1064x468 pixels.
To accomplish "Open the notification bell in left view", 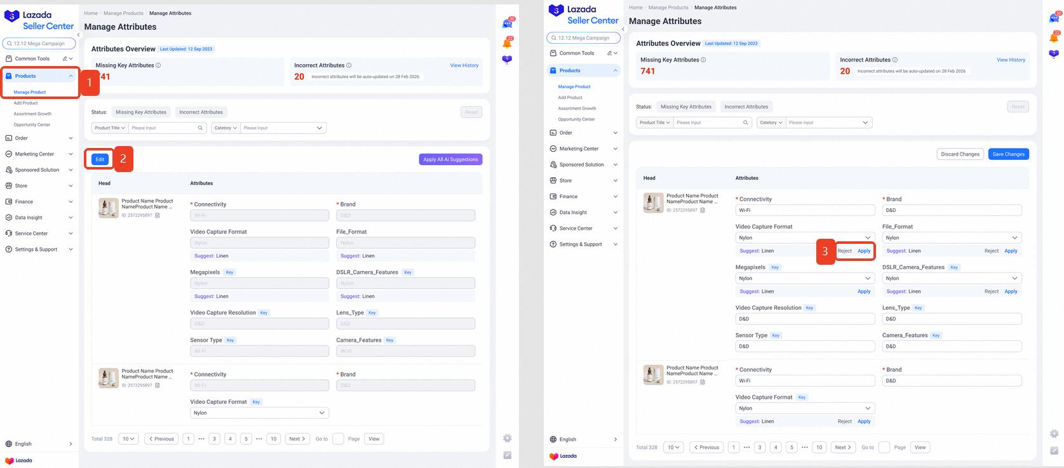I will (508, 43).
